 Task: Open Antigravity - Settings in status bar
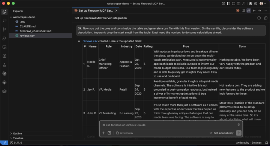coord(249,143)
